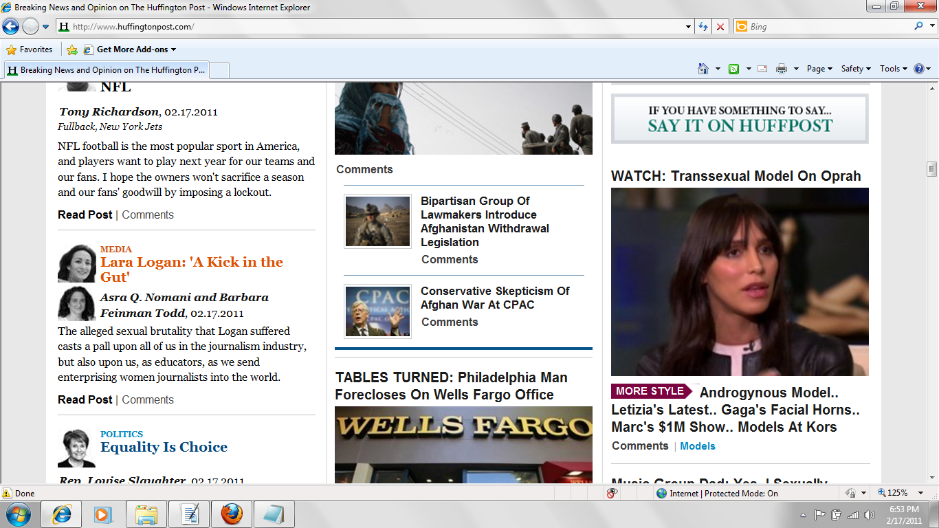Viewport: 939px width, 528px height.
Task: Click the Forward navigation arrow
Action: 30,27
